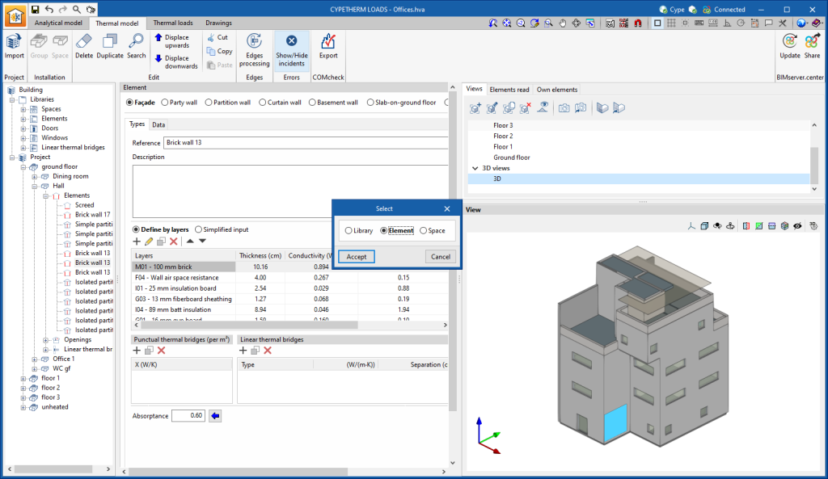
Task: Expand the Office 1 tree node
Action: click(x=35, y=359)
